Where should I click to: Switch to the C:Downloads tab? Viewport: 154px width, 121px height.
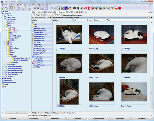tap(78, 15)
